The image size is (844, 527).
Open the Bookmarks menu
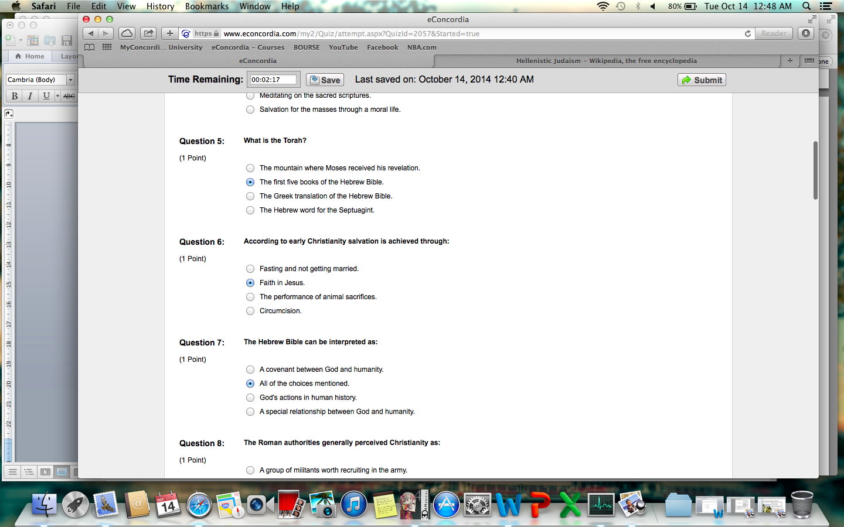(x=206, y=6)
